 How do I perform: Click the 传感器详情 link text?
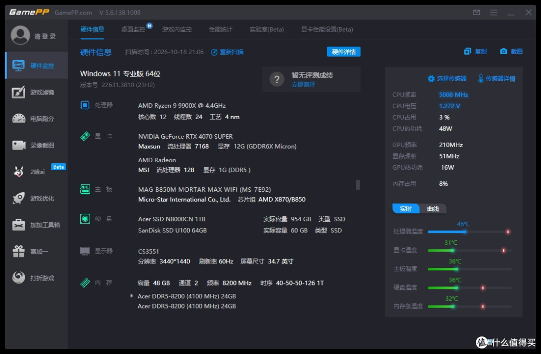tap(500, 79)
